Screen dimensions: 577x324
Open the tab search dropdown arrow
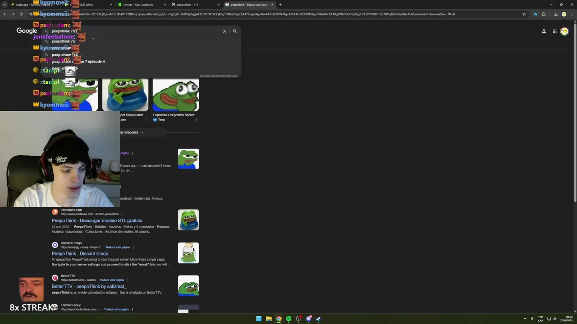point(5,4)
